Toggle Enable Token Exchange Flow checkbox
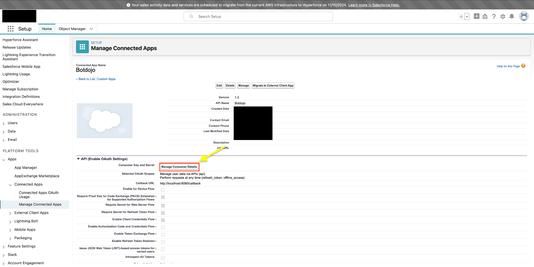Viewport: 534px width, 267px height. (x=163, y=235)
